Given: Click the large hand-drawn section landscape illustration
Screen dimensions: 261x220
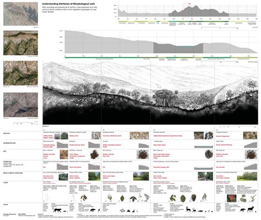Looking at the screenshot, I should pos(150,93).
